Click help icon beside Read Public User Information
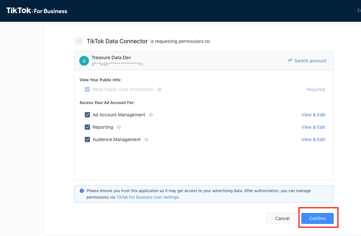 coord(159,89)
